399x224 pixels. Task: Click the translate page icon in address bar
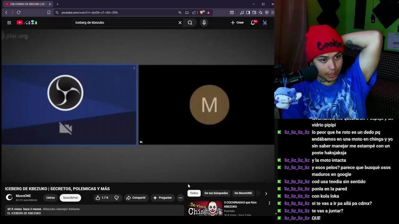pos(180,12)
